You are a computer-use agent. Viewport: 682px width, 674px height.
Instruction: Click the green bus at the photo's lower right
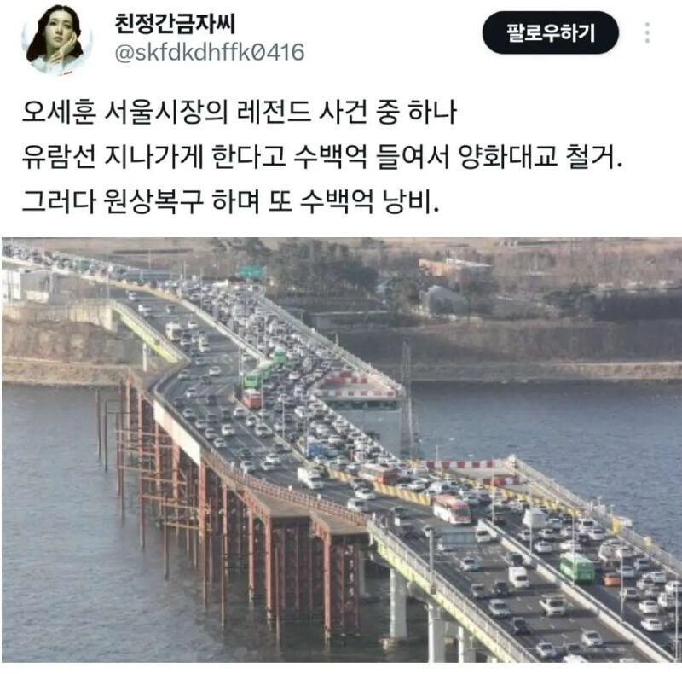[577, 567]
